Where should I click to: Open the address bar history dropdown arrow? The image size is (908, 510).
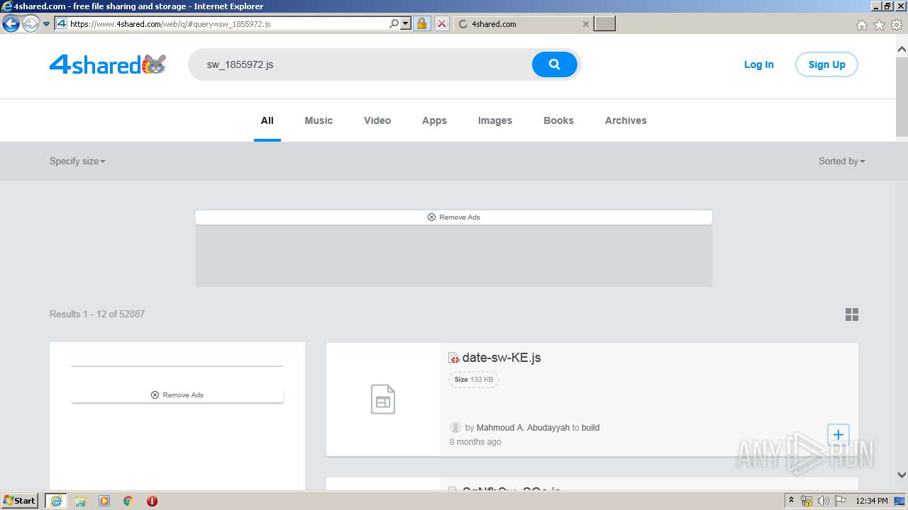[406, 23]
